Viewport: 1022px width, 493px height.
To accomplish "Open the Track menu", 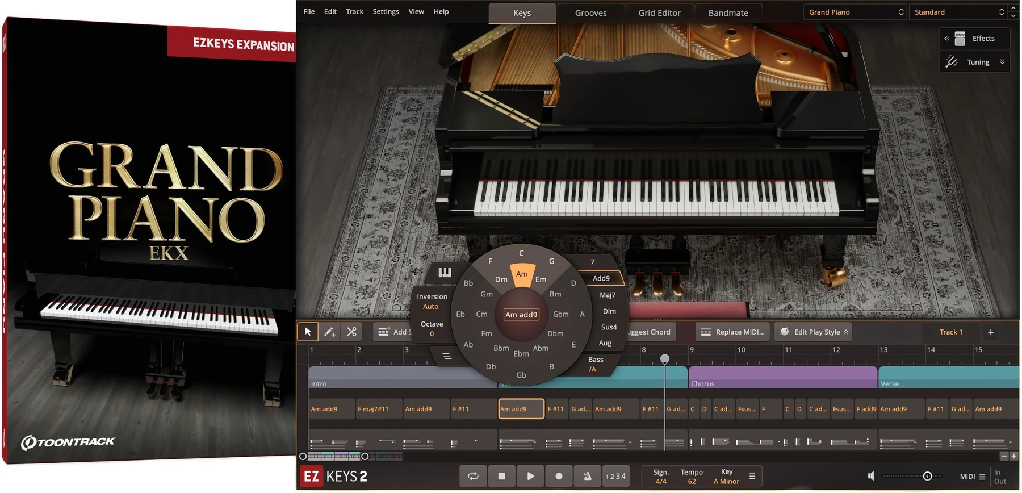I will (x=355, y=11).
